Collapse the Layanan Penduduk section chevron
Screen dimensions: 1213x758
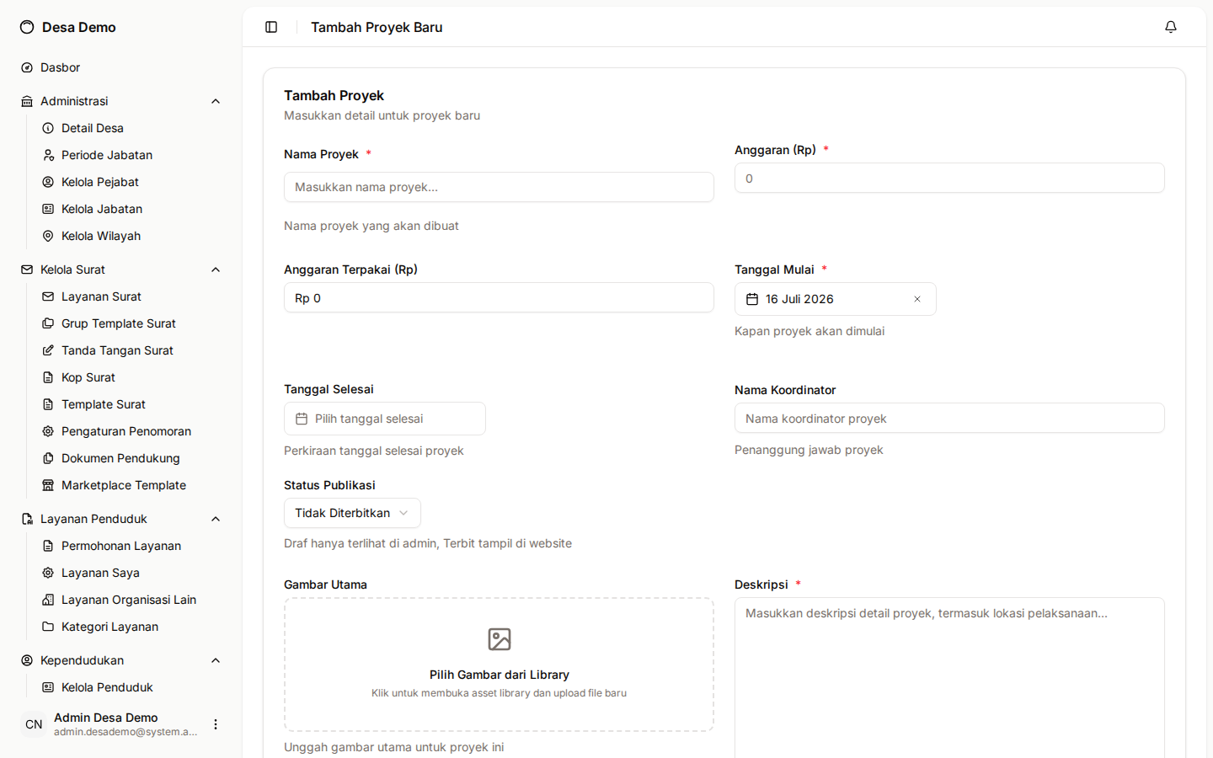(x=216, y=519)
